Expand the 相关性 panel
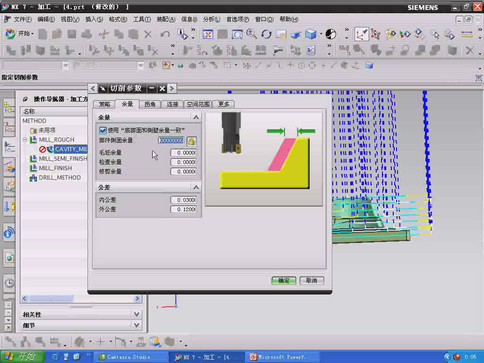Image resolution: width=484 pixels, height=363 pixels. pos(137,314)
